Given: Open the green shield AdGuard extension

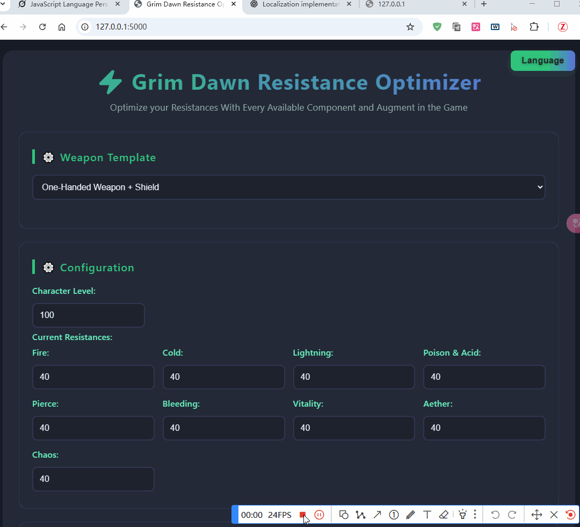Looking at the screenshot, I should click(x=437, y=27).
